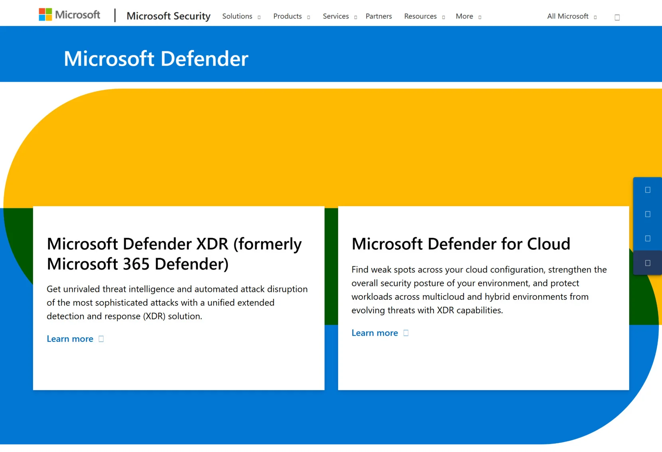
Task: Click the Microsoft Defender page title
Action: point(156,59)
